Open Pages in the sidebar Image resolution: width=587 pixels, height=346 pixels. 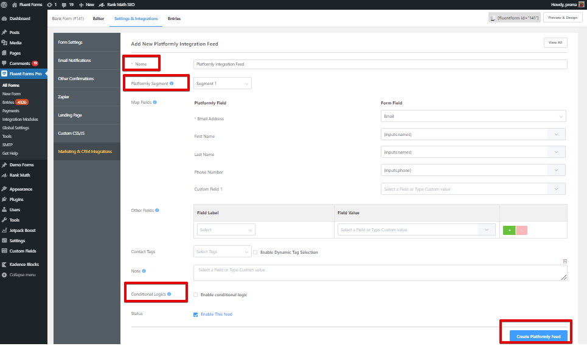tap(15, 53)
